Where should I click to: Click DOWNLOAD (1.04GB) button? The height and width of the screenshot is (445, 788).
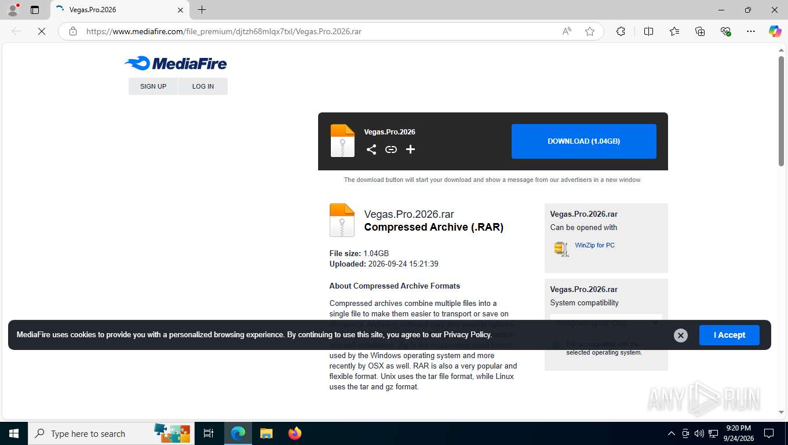coord(584,141)
